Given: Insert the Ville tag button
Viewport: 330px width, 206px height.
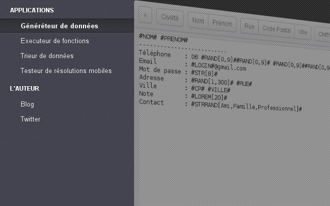Looking at the screenshot, I should 303,32.
